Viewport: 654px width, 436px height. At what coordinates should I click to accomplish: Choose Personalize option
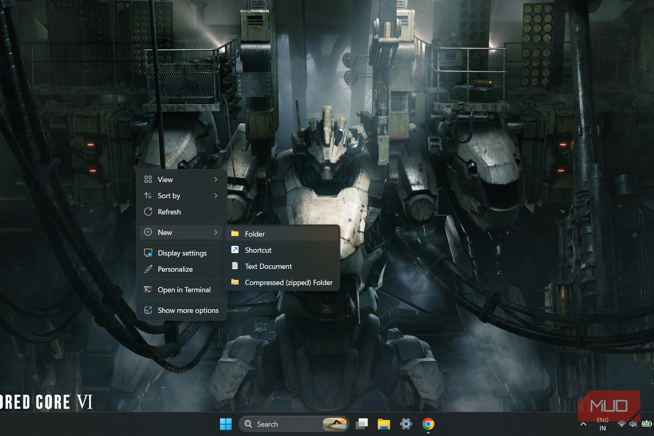(182, 269)
